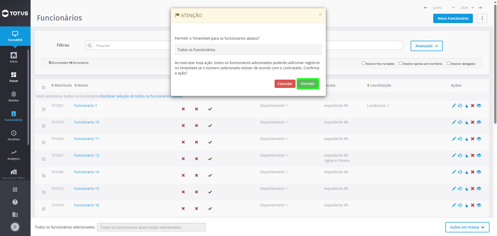This screenshot has height=236, width=497.
Task: Toggle Mostrar apenas sem biometria checkbox
Action: [x=401, y=63]
